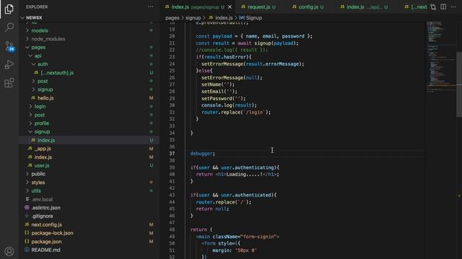Open package-lock.json file

tap(52, 233)
